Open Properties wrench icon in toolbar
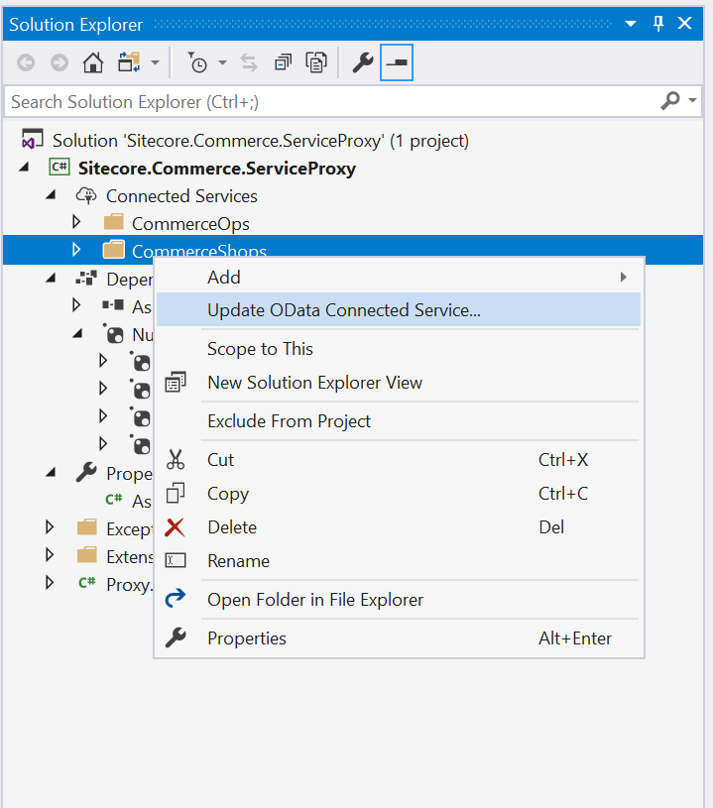The image size is (713, 808). pyautogui.click(x=362, y=62)
